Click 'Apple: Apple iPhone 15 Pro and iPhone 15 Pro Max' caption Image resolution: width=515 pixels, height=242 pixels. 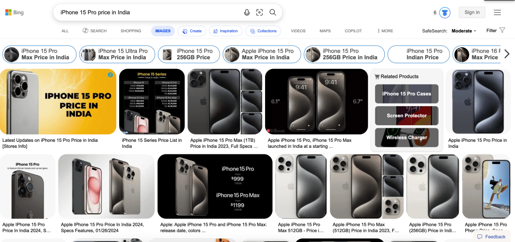pos(213,227)
